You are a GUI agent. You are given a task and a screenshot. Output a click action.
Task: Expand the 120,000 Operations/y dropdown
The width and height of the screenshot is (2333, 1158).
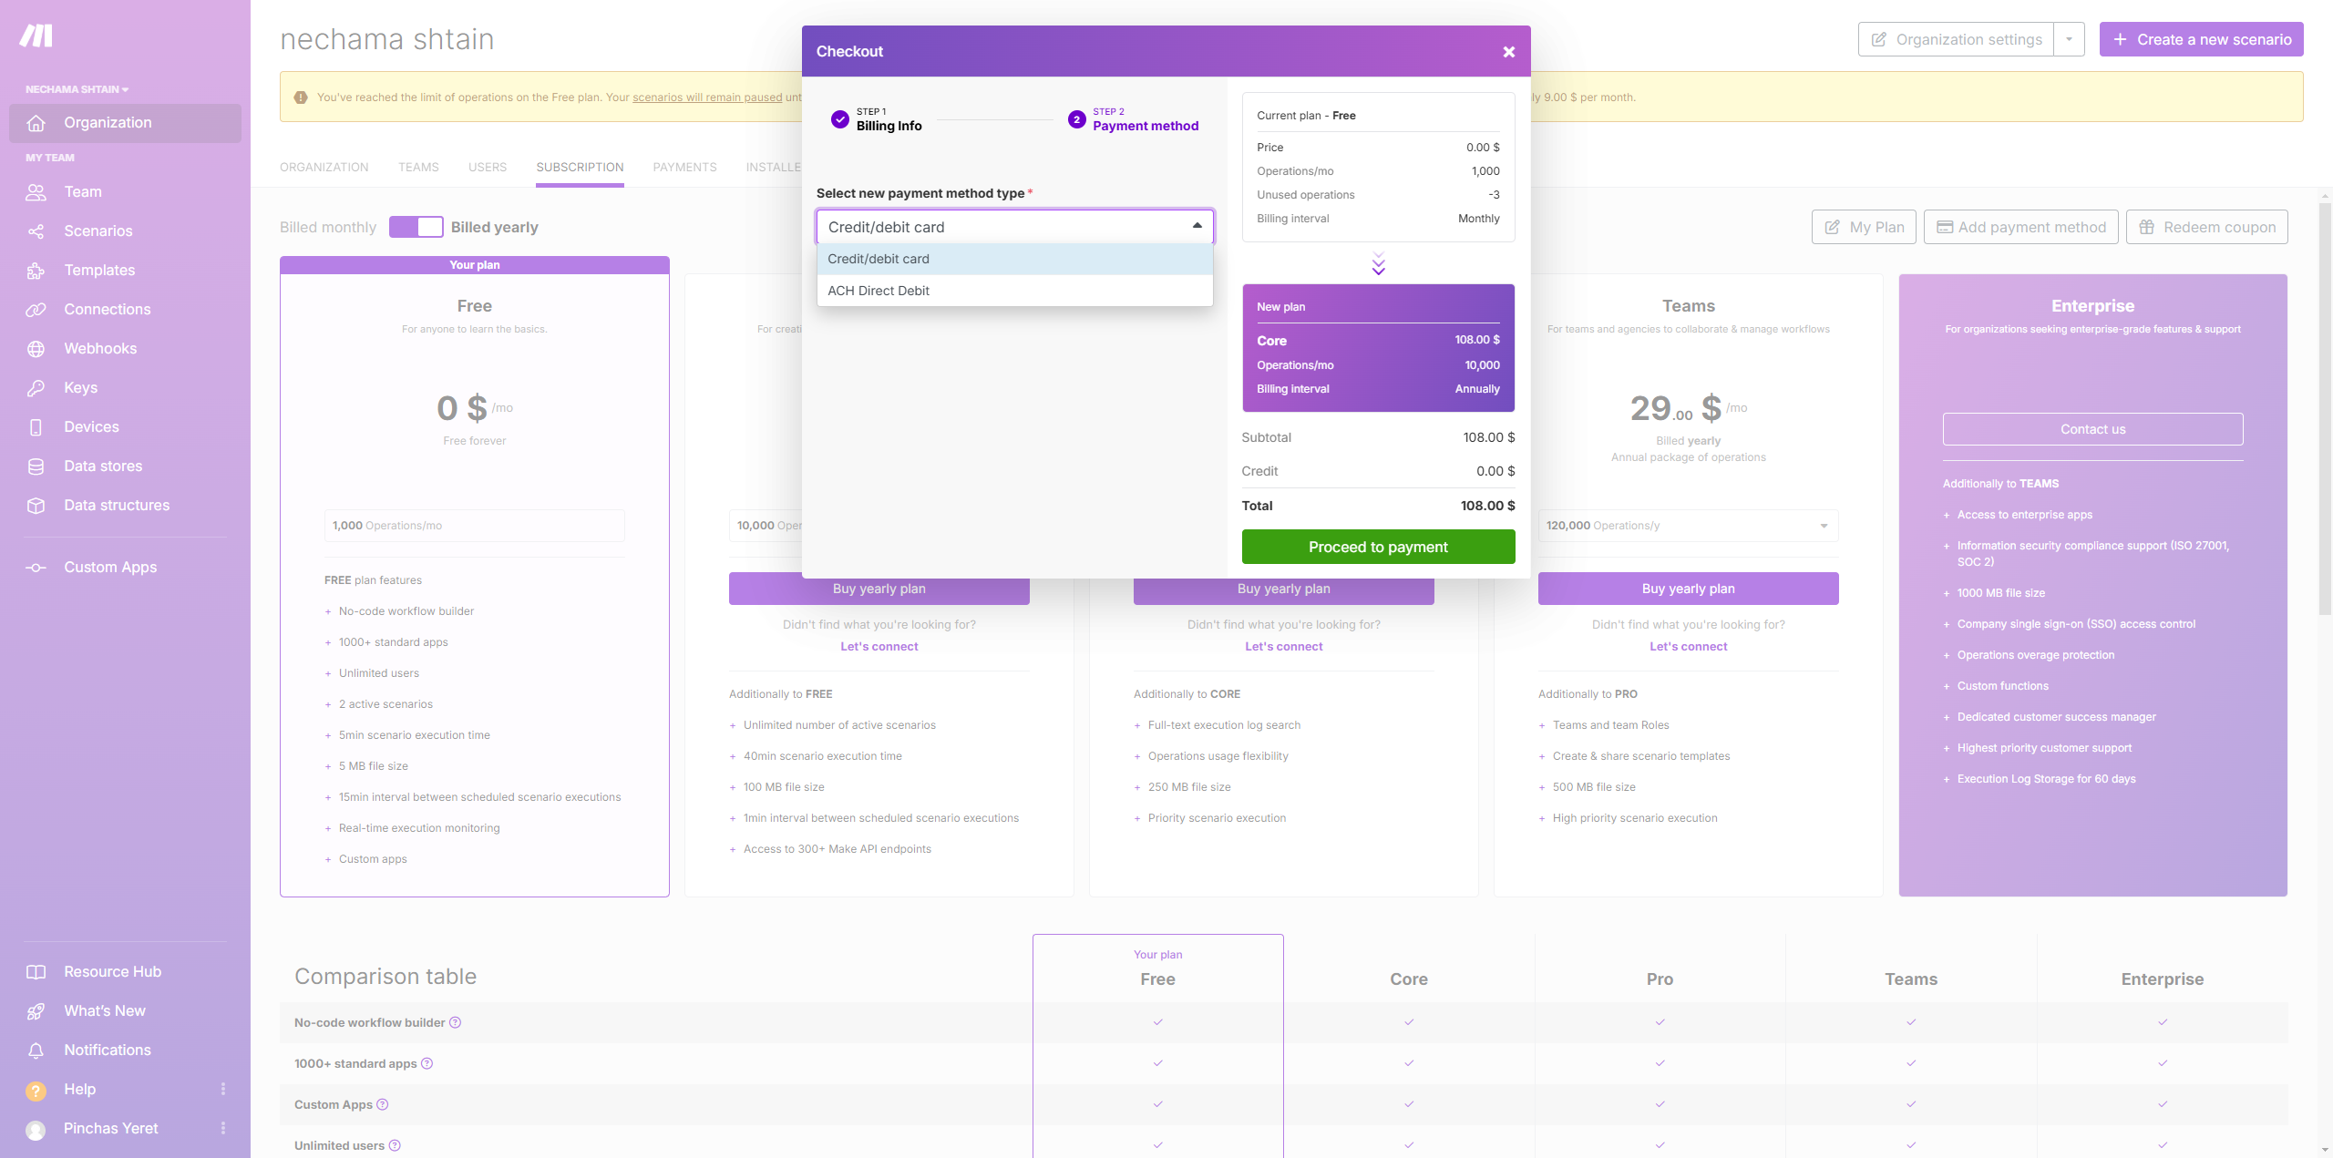click(x=1824, y=526)
